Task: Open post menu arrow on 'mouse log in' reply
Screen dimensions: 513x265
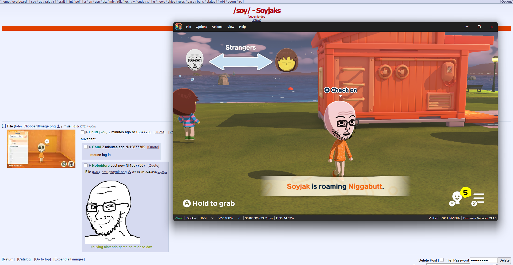Action: 90,147
